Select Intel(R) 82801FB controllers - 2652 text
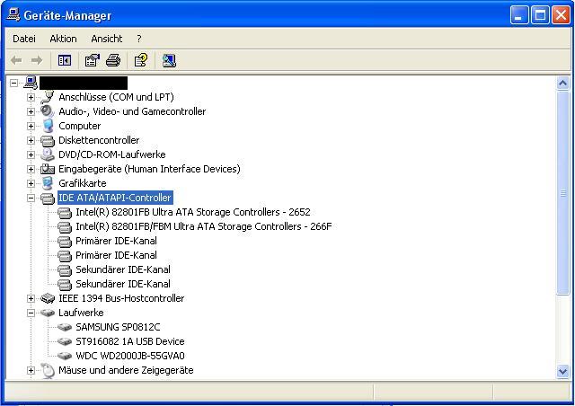Screen dimensions: 575x406 [x=193, y=212]
